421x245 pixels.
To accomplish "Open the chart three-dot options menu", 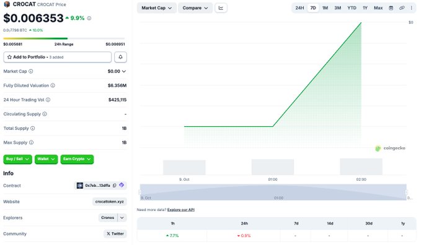I will coord(411,8).
